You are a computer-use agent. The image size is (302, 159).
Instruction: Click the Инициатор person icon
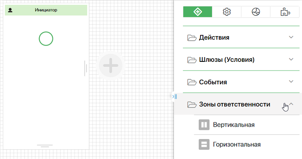(x=10, y=10)
